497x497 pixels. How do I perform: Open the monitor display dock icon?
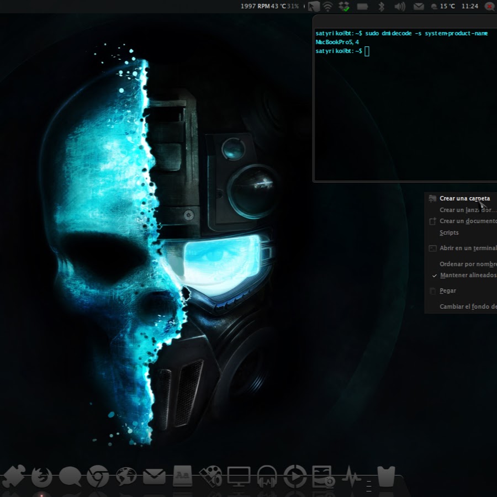[x=239, y=477]
